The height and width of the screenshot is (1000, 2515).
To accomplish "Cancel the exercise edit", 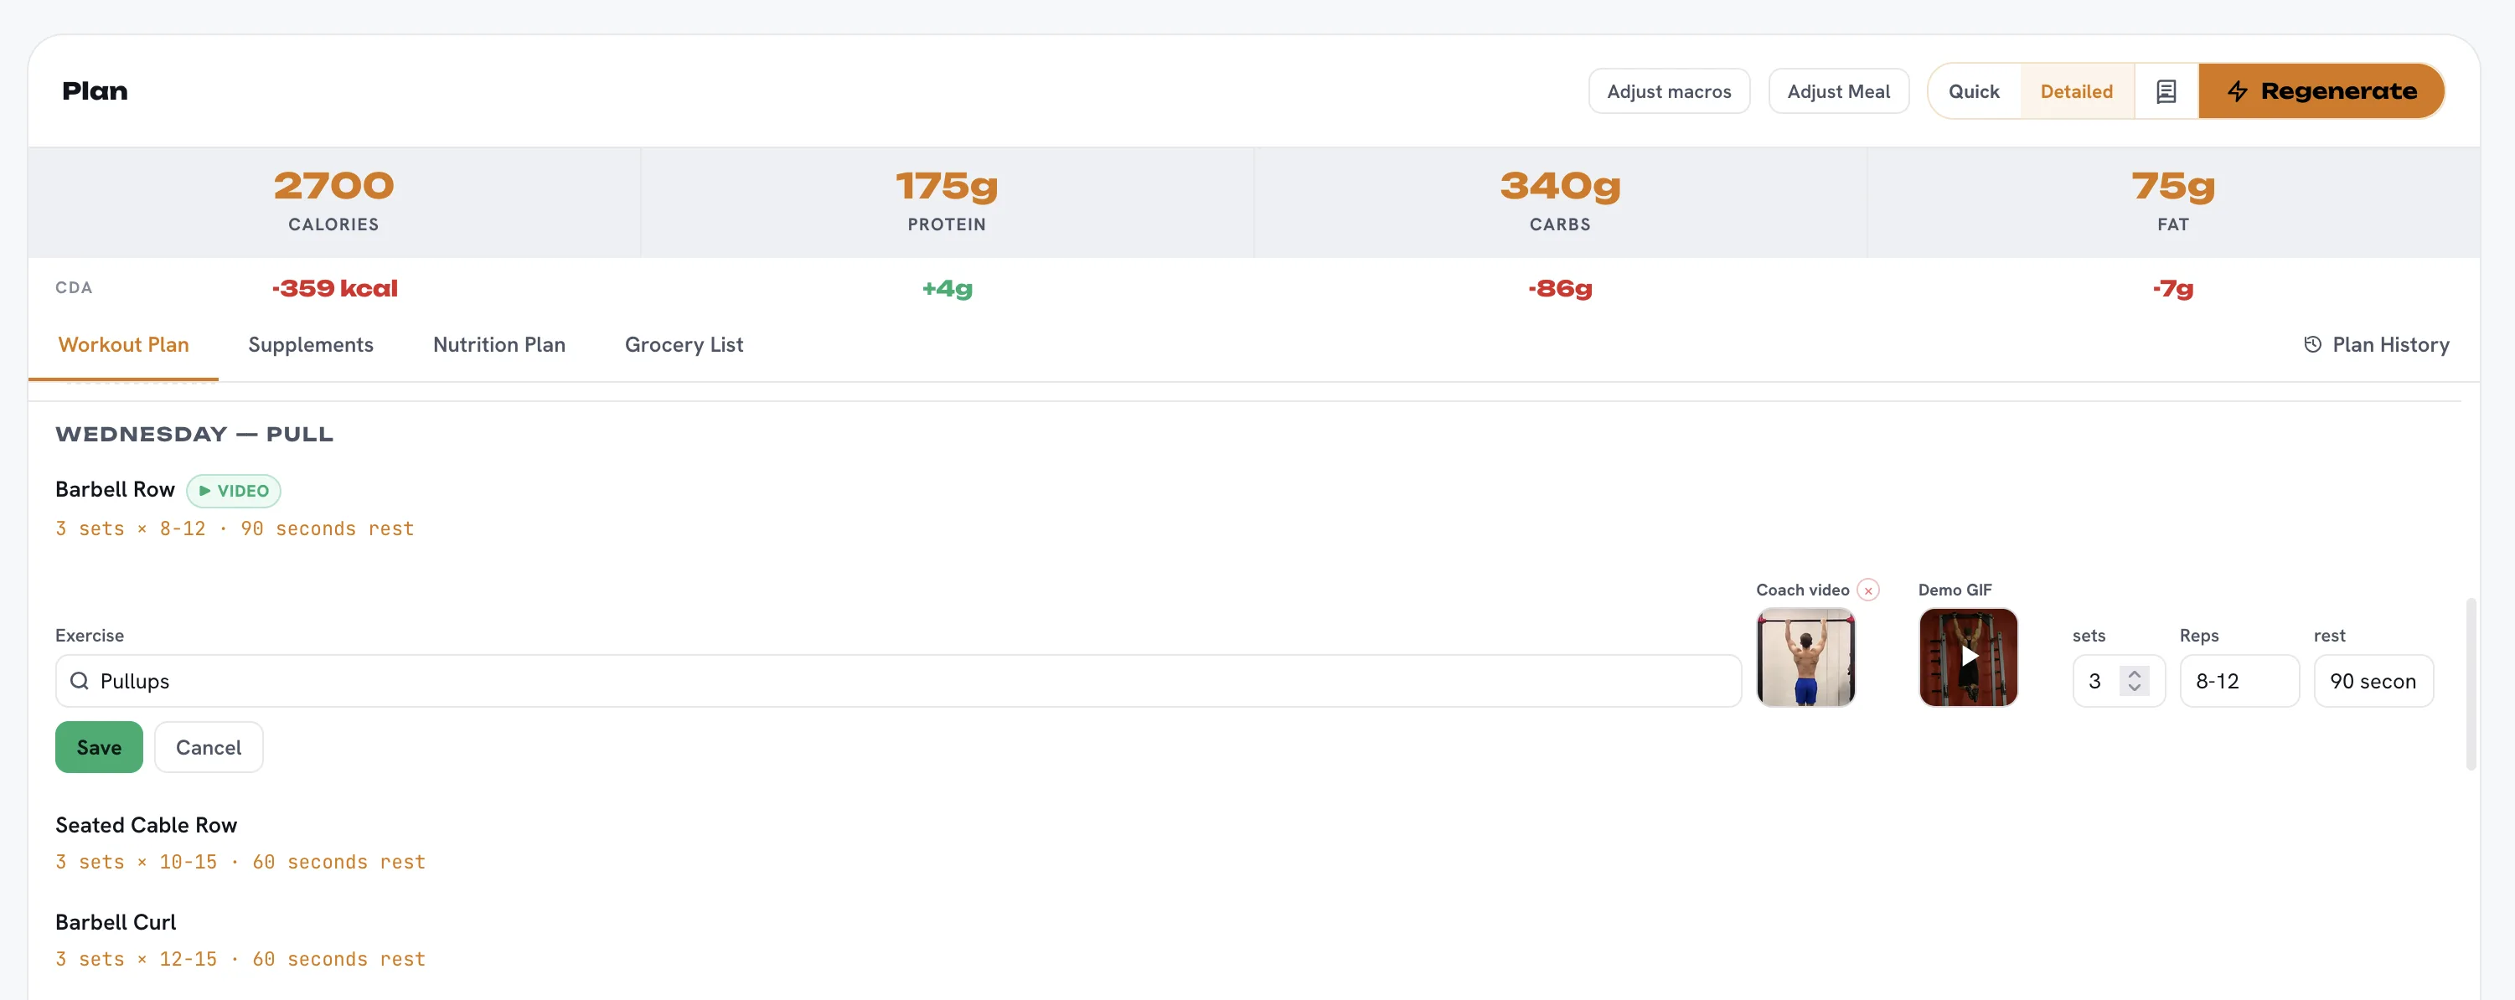I will pos(208,747).
